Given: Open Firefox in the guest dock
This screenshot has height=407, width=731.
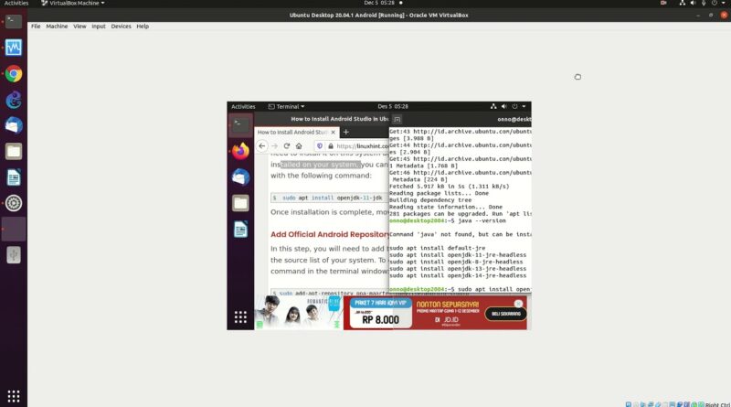Looking at the screenshot, I should click(240, 151).
